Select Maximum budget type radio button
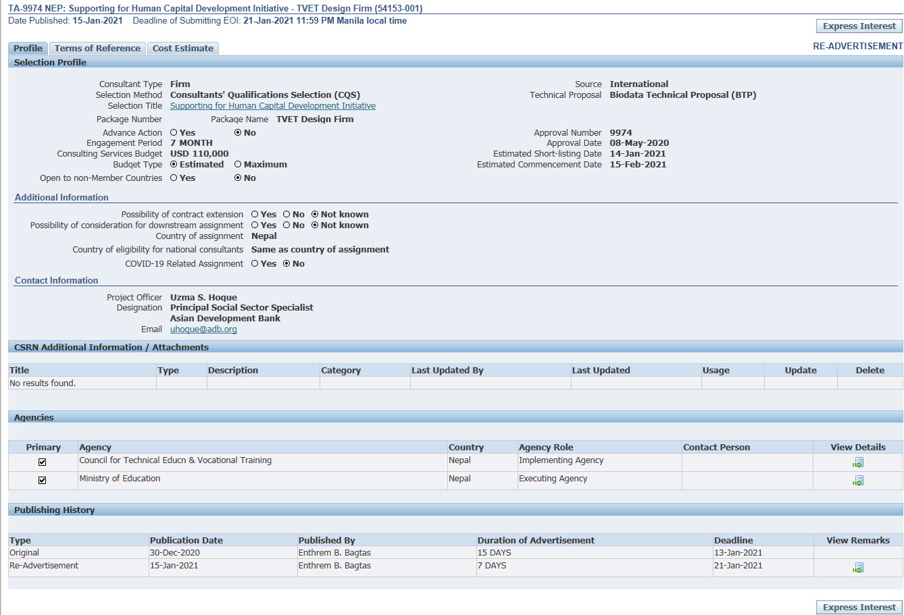 click(x=238, y=165)
